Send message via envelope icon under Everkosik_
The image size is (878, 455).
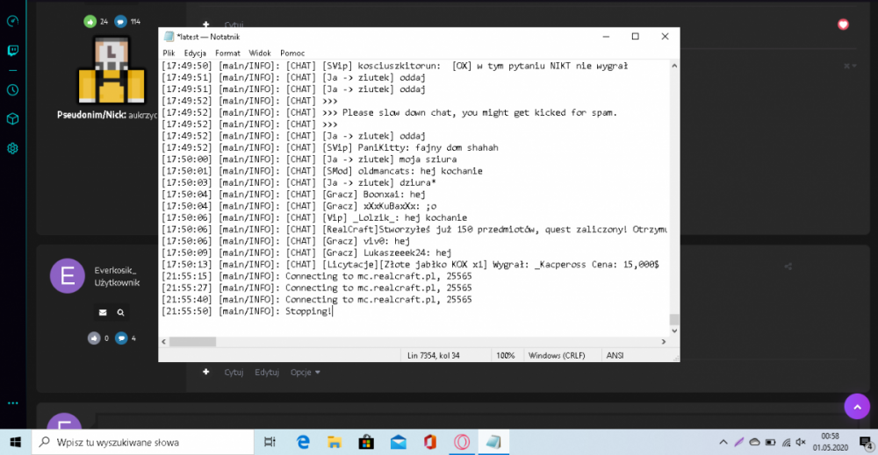point(103,312)
